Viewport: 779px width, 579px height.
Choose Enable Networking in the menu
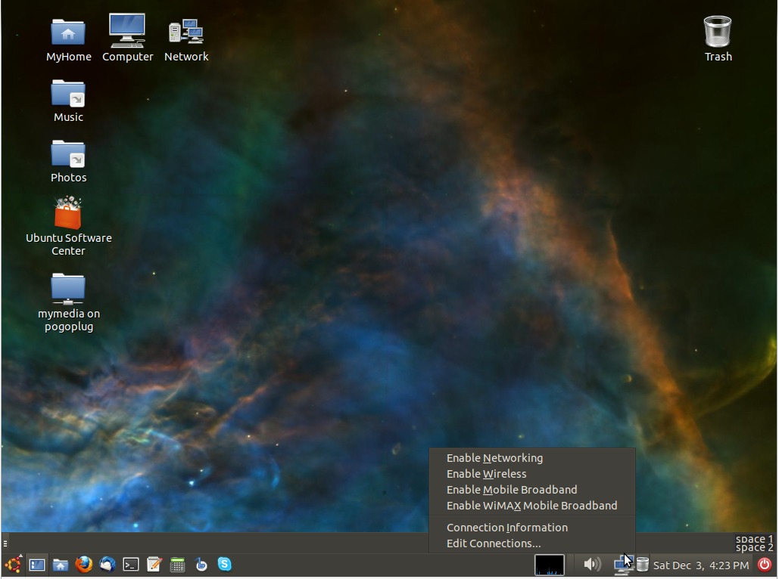[532, 458]
